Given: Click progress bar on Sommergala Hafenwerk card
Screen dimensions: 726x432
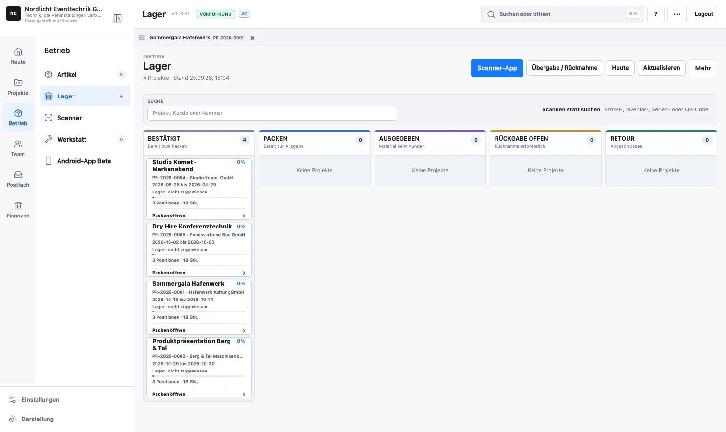Looking at the screenshot, I should [x=199, y=312].
